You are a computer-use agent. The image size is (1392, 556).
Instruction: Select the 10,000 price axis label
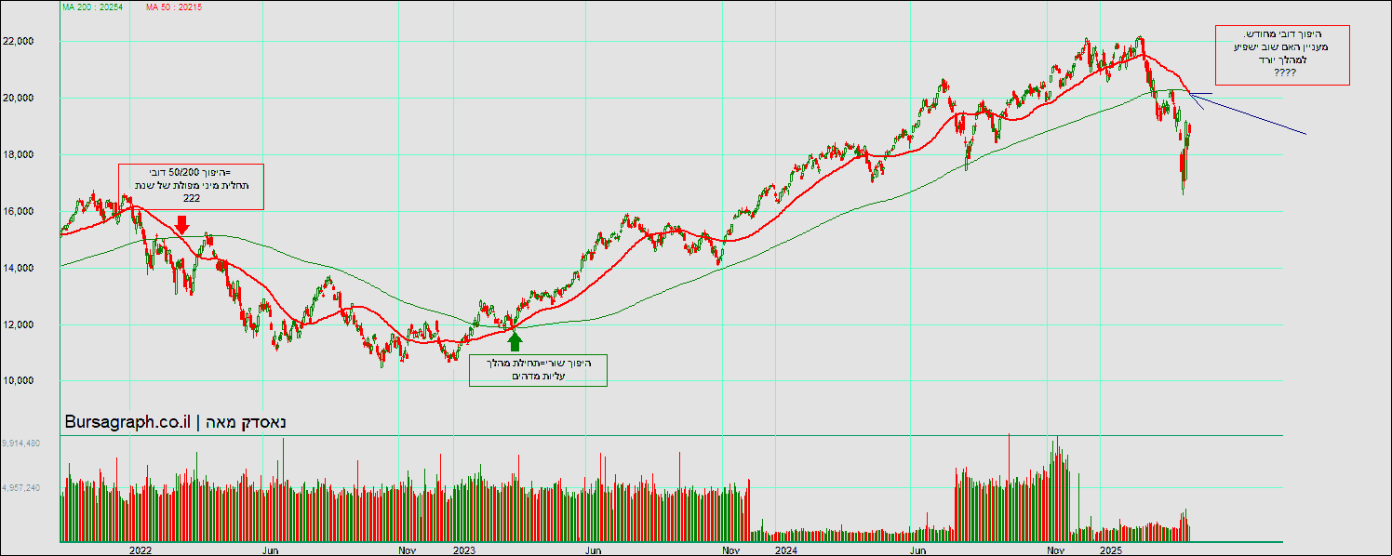tap(19, 380)
